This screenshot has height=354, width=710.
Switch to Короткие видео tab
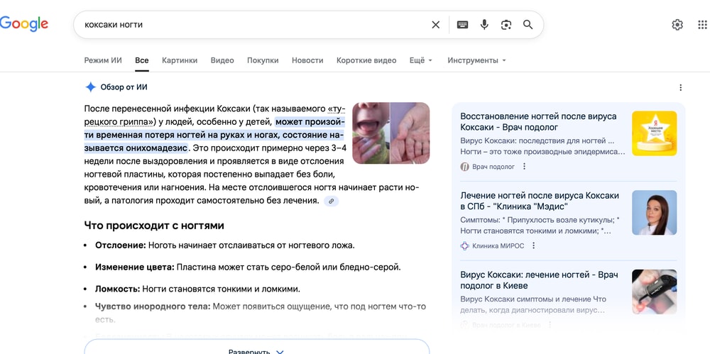pyautogui.click(x=366, y=60)
